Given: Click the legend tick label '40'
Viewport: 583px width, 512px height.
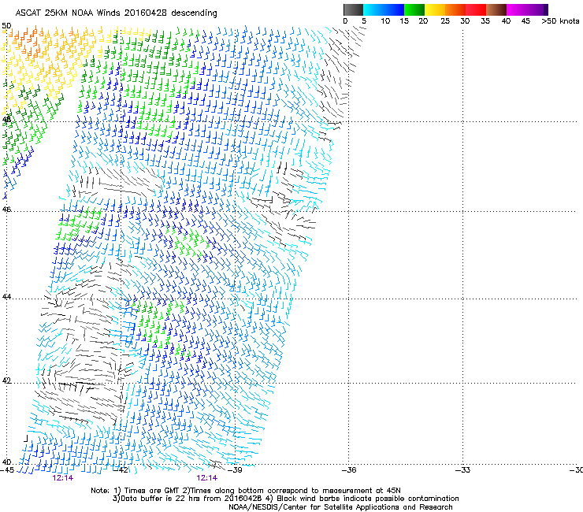Looking at the screenshot, I should [x=506, y=21].
